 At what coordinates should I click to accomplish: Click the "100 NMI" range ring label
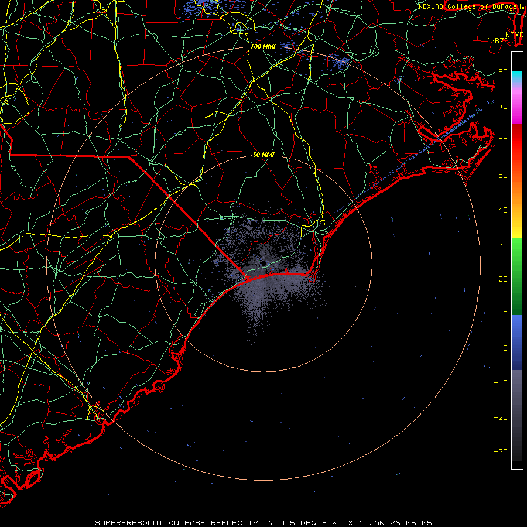pos(263,46)
